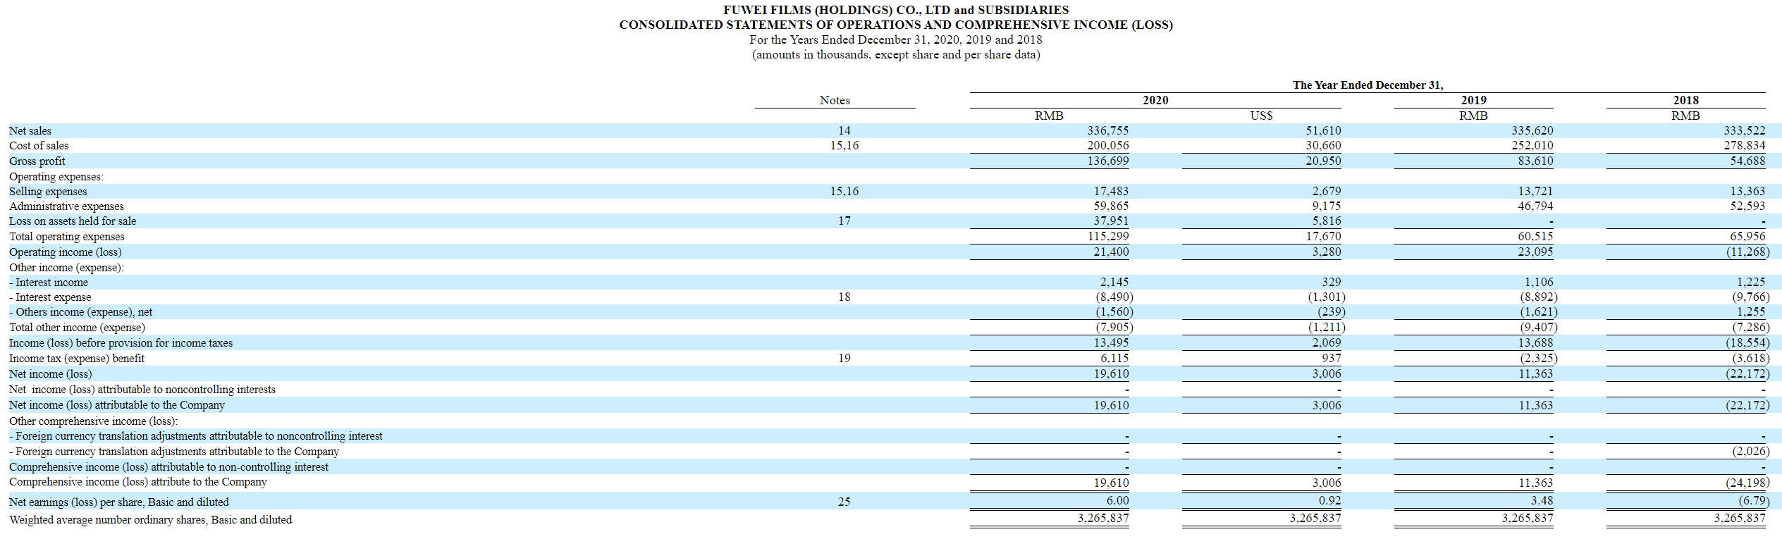Click the 'Administrative expenses' row label
Viewport: 1782px width, 539px height.
coord(66,206)
